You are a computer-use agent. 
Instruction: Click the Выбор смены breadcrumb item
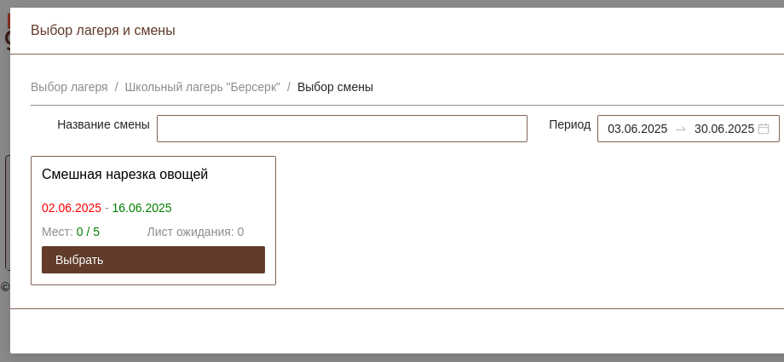coord(335,87)
